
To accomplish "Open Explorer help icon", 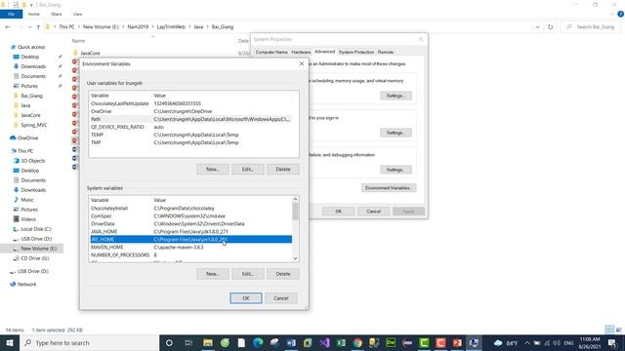I will [x=620, y=14].
